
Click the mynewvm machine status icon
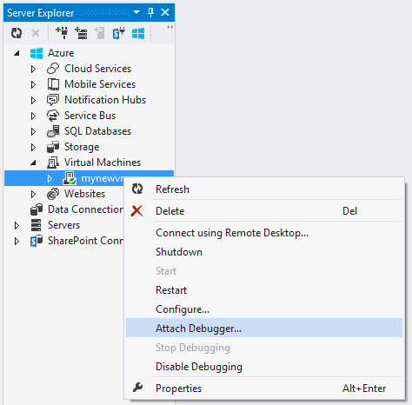coord(70,178)
